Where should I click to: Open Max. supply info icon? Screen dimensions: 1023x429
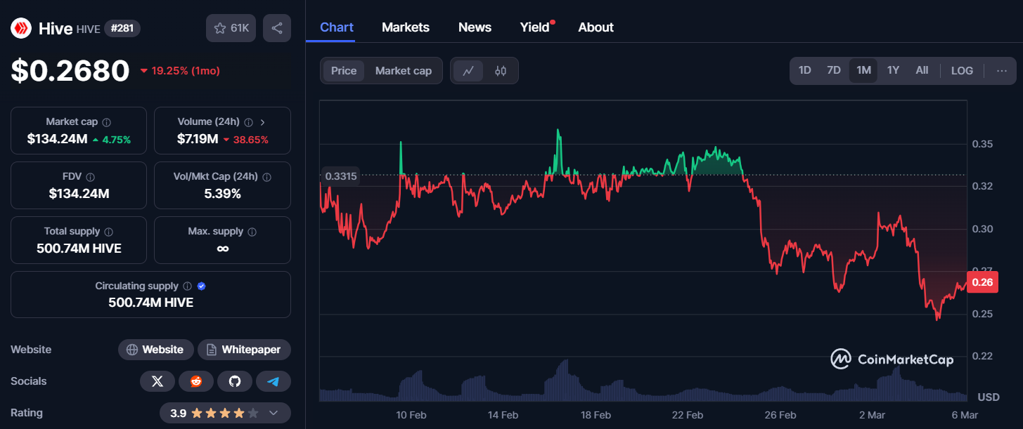252,232
